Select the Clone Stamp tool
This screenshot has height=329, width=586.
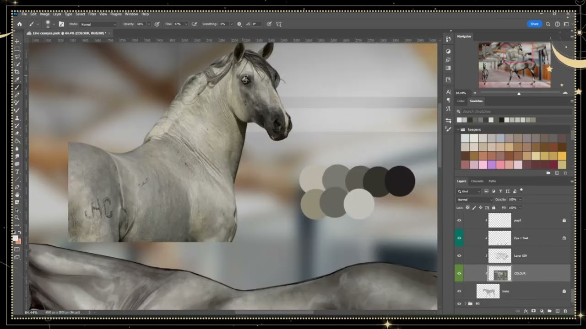coord(17,118)
